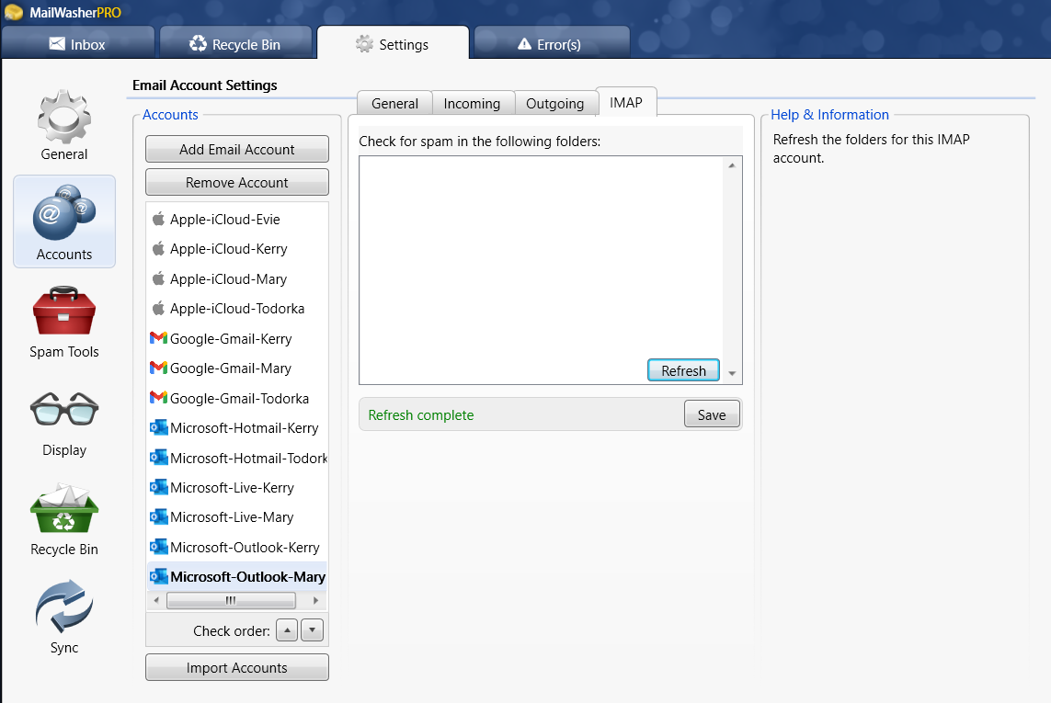The height and width of the screenshot is (703, 1051).
Task: Select Microsoft-Outlook-Kerry account text
Action: tap(245, 547)
